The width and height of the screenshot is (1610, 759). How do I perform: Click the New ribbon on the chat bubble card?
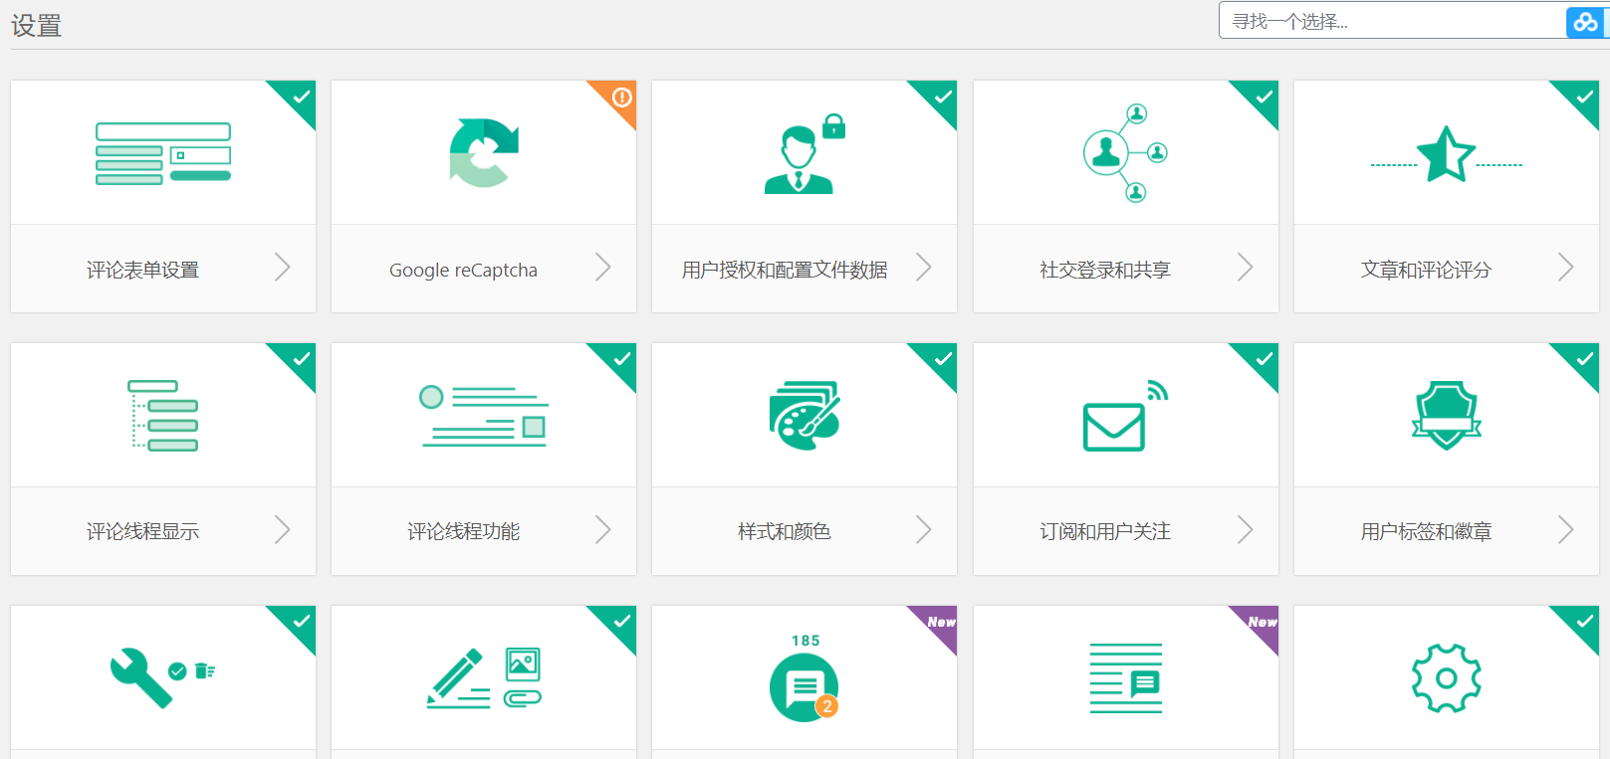click(x=940, y=623)
